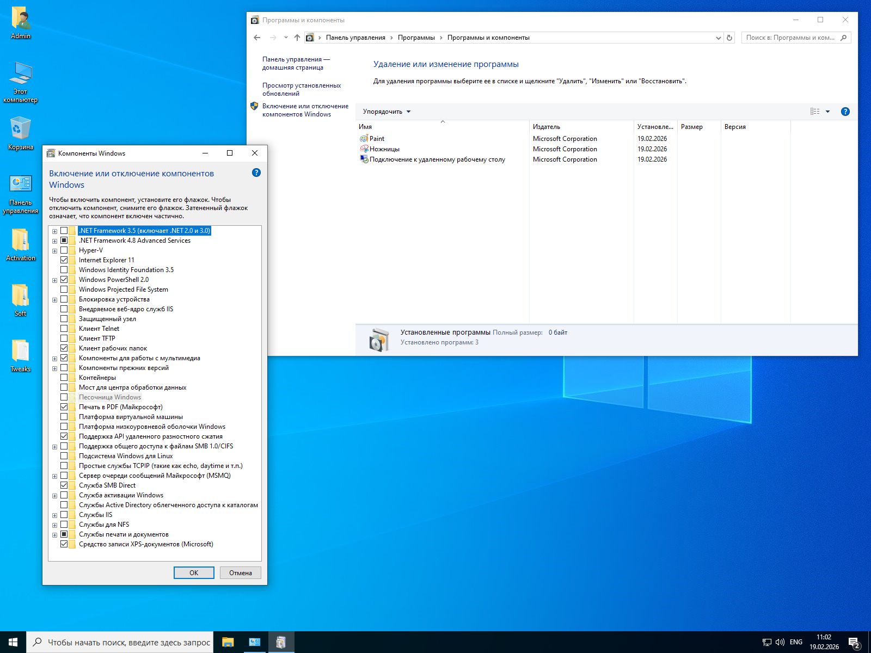Expand the Hyper-V tree node
The width and height of the screenshot is (871, 653).
pyautogui.click(x=54, y=251)
